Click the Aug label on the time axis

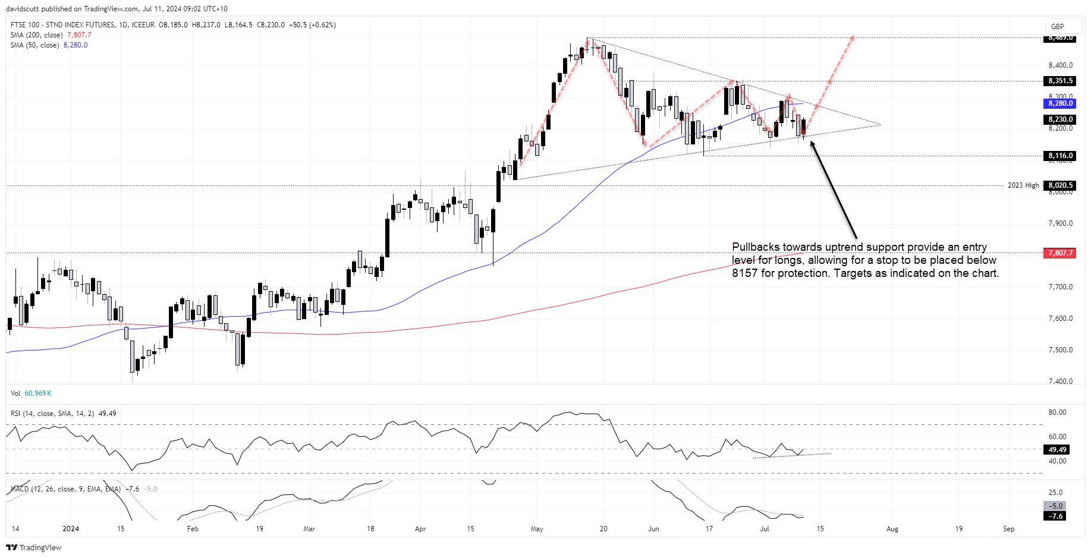pyautogui.click(x=892, y=529)
